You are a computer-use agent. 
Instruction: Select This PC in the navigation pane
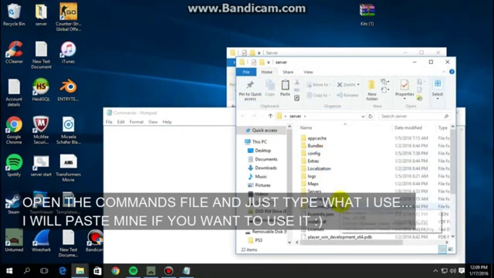coord(259,142)
